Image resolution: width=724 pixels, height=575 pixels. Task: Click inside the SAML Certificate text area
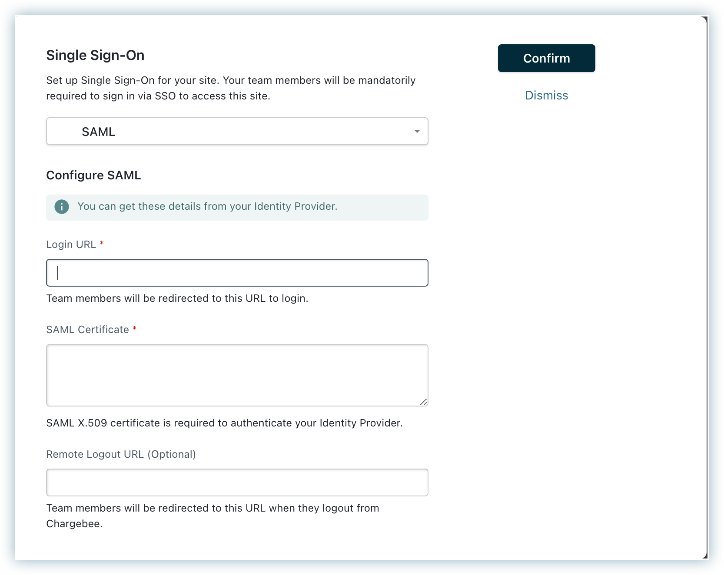[237, 375]
